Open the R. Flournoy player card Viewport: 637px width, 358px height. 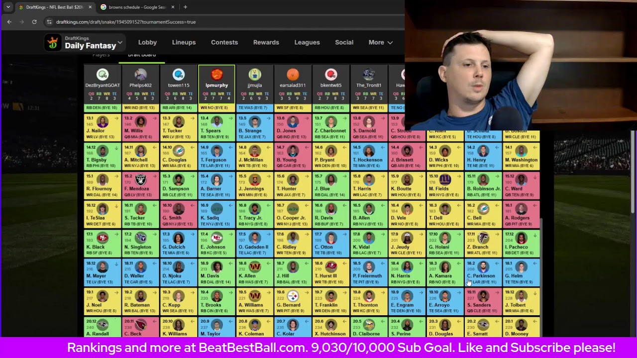coord(103,185)
